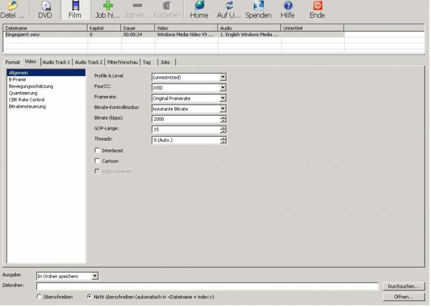Increase the Bitrate (kbps) spinner value
This screenshot has height=307, width=431.
coord(223,117)
